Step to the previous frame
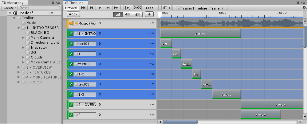Image resolution: width=307 pixels, height=124 pixels. pyautogui.click(x=91, y=8)
